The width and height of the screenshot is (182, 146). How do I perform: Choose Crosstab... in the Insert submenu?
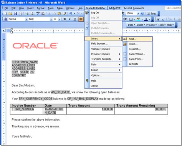click(137, 49)
